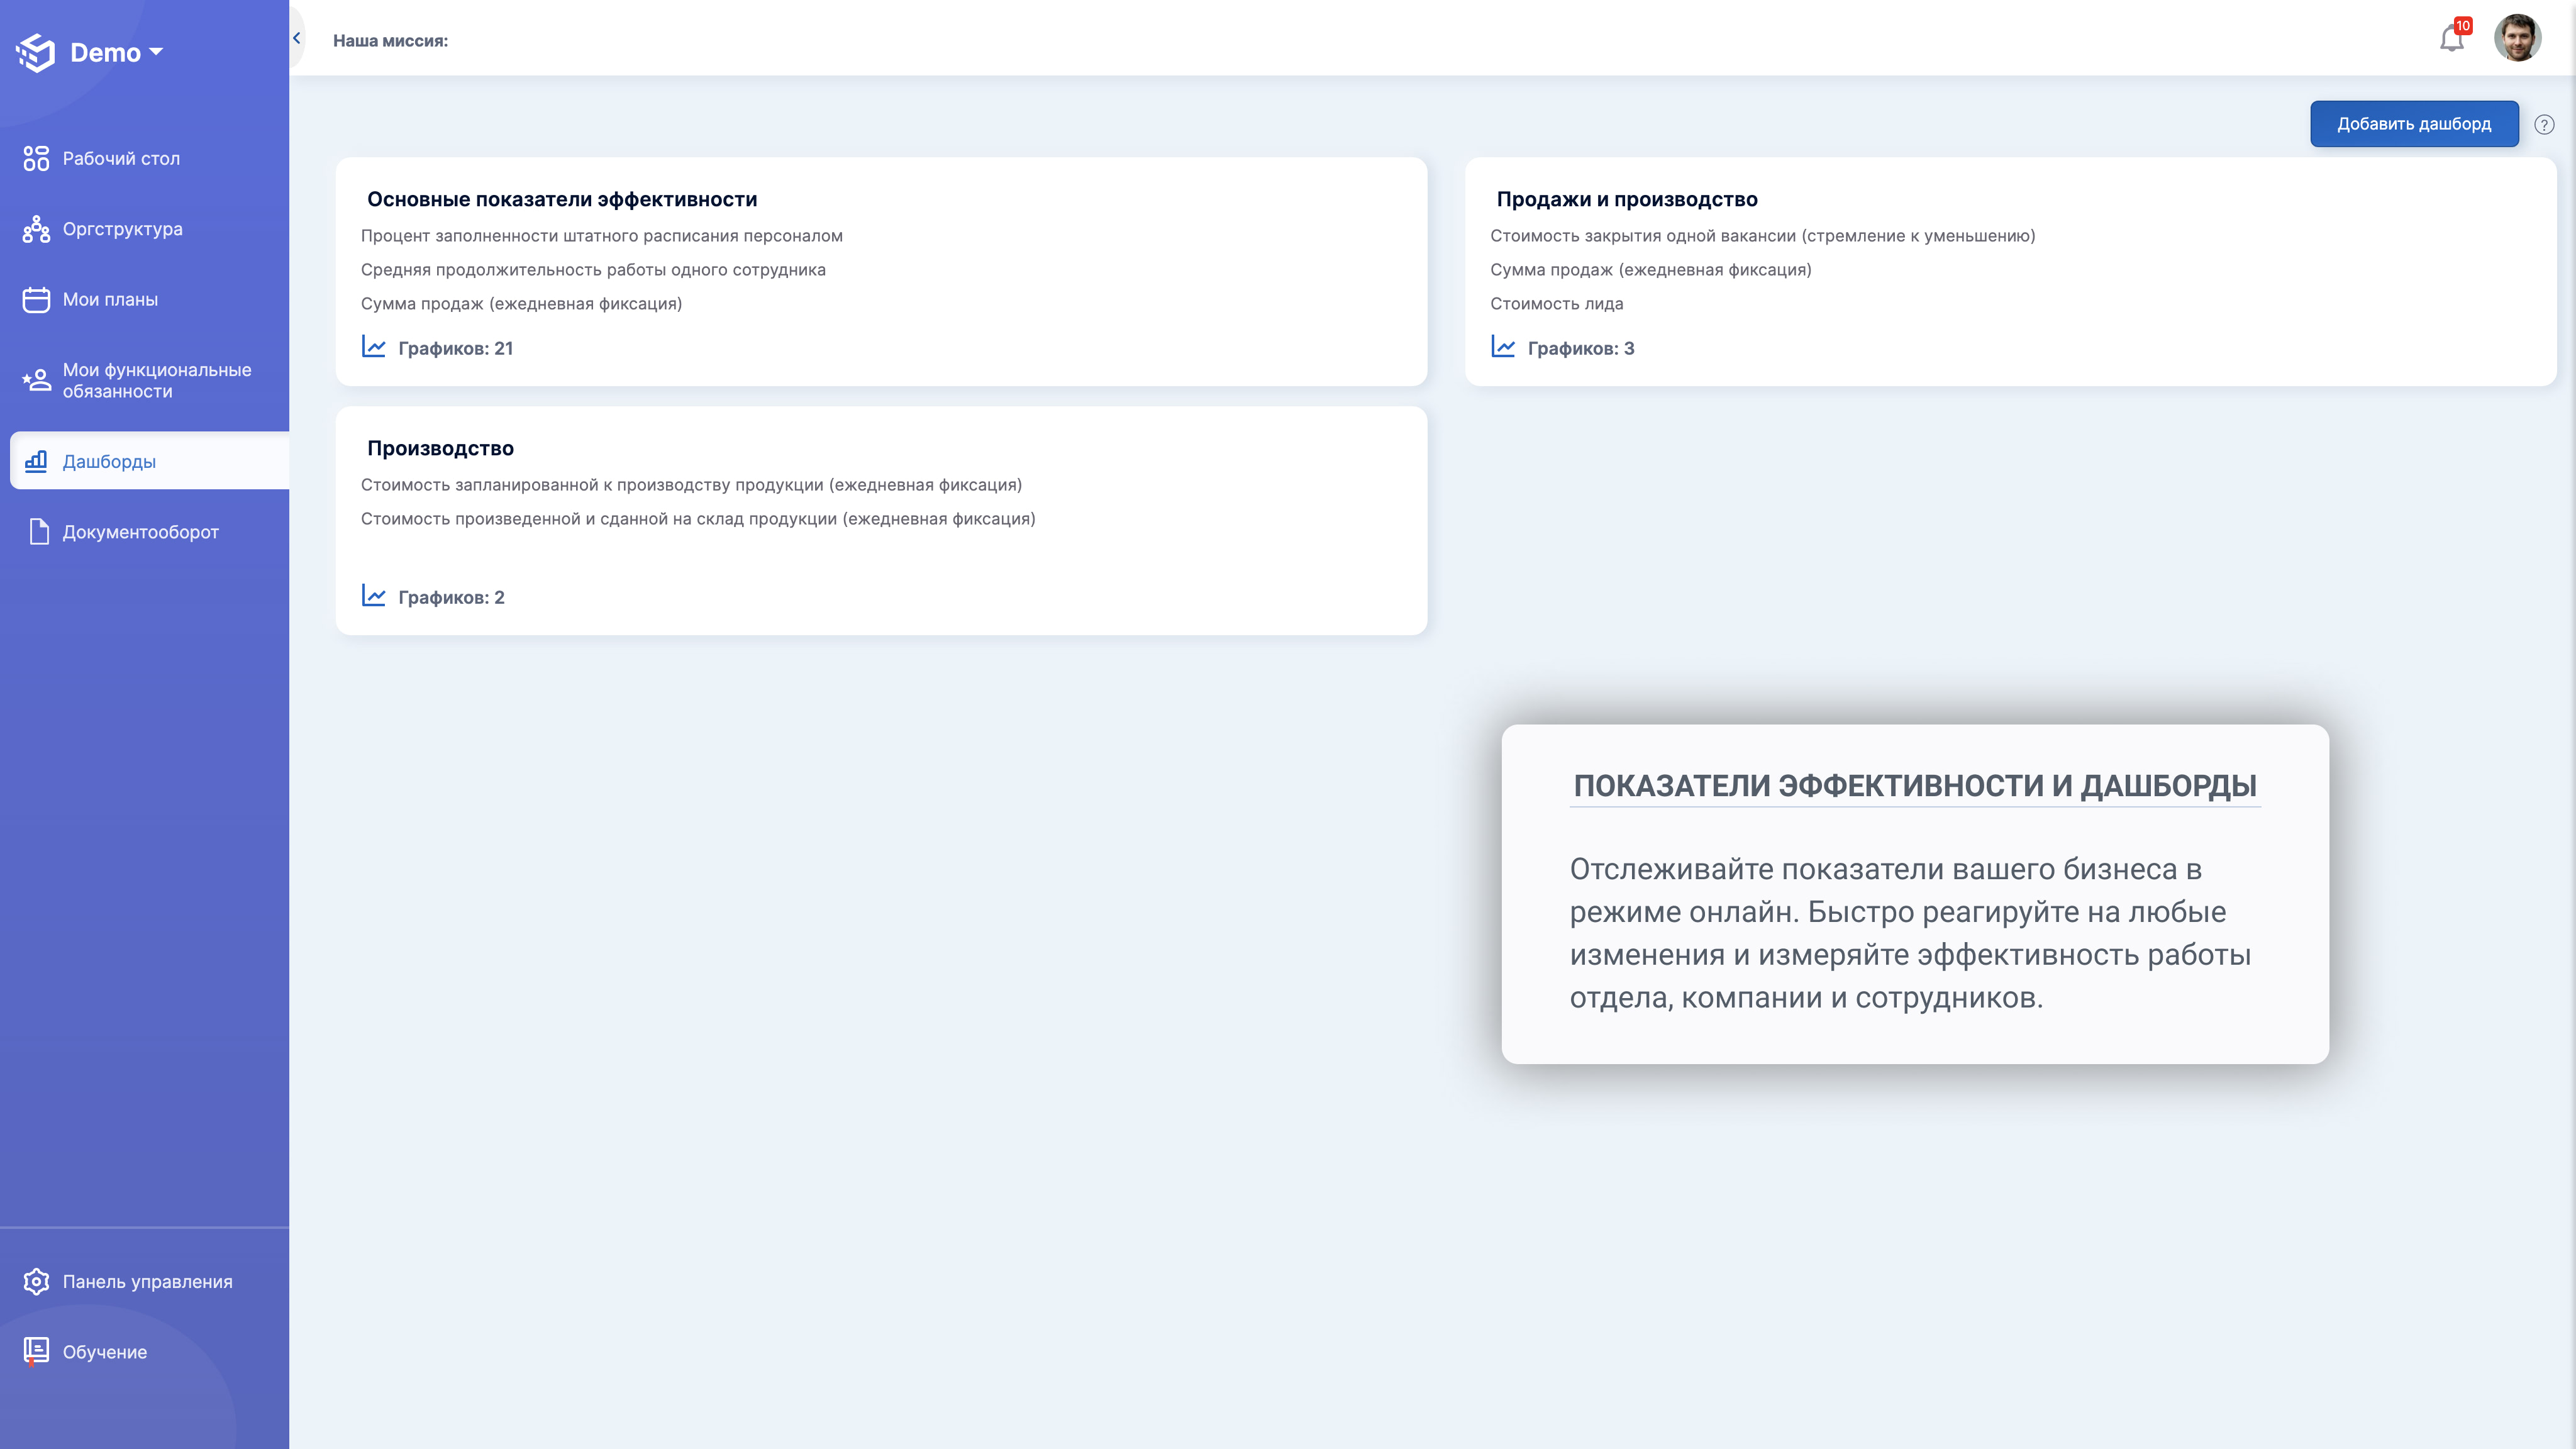The image size is (2576, 1449).
Task: Click Средняя продолжительность работы одного сотрудника
Action: pos(593,270)
